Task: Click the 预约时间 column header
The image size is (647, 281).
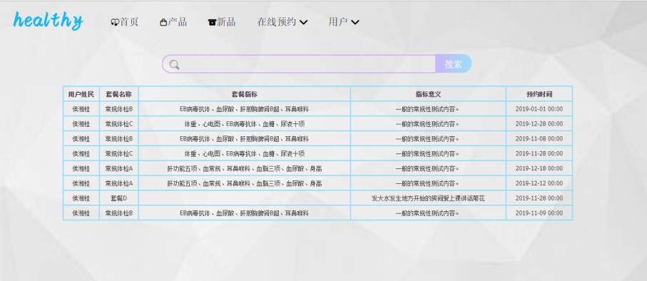Action: [539, 94]
